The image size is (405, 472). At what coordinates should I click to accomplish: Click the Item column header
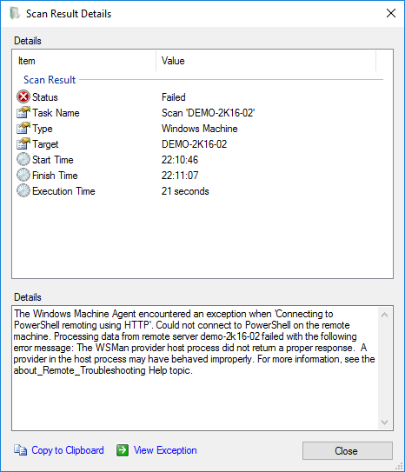pos(84,61)
